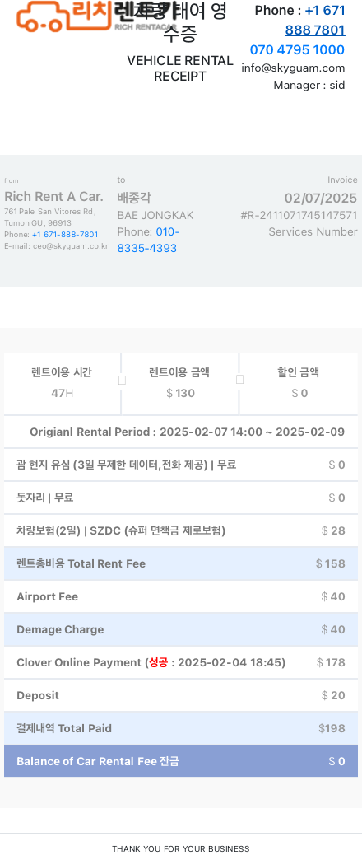
Task: Click the Balance of Car Rental Fee bar
Action: (x=181, y=761)
